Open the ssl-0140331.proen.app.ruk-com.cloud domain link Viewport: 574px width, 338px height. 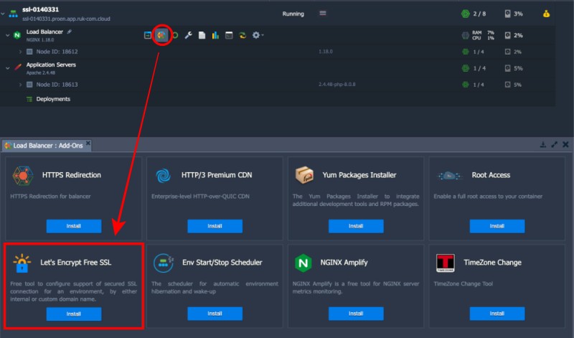point(66,19)
